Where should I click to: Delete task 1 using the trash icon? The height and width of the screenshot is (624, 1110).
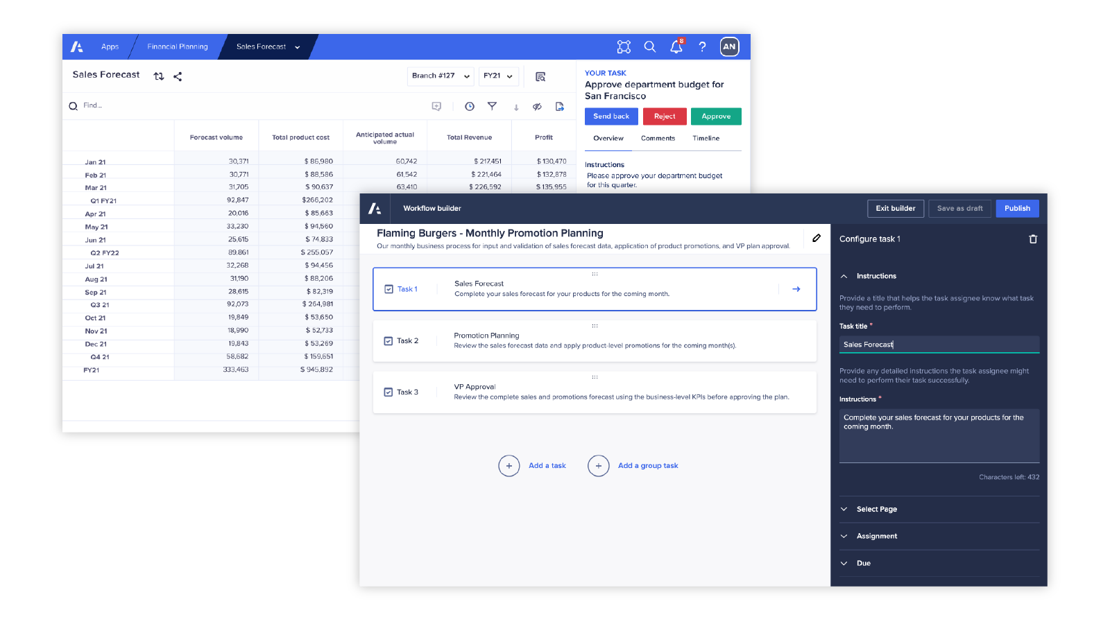pyautogui.click(x=1033, y=238)
